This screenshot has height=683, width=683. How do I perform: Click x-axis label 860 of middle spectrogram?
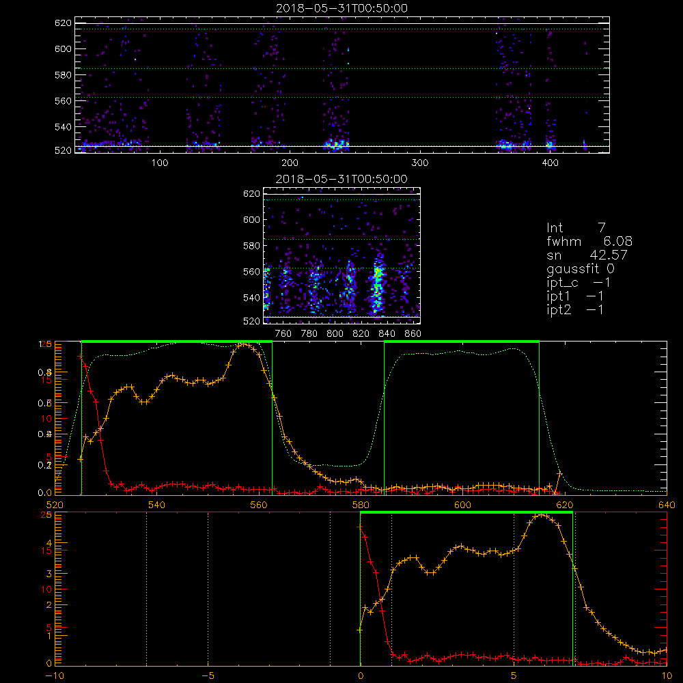[x=413, y=334]
